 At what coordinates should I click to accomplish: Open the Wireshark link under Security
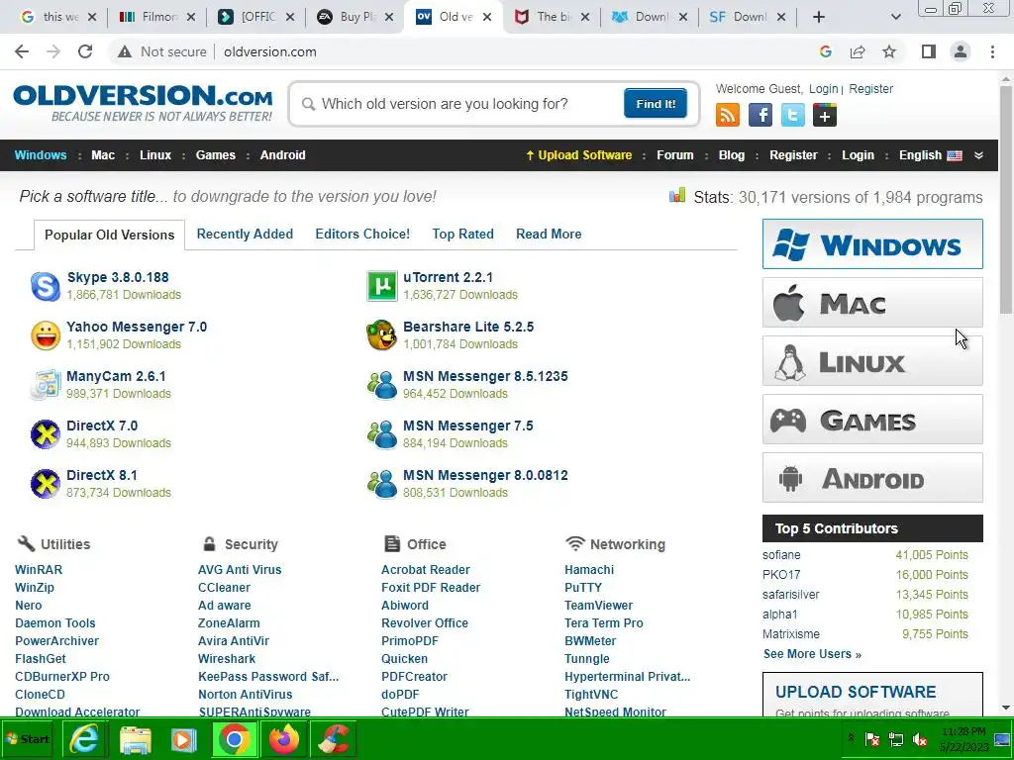click(227, 658)
